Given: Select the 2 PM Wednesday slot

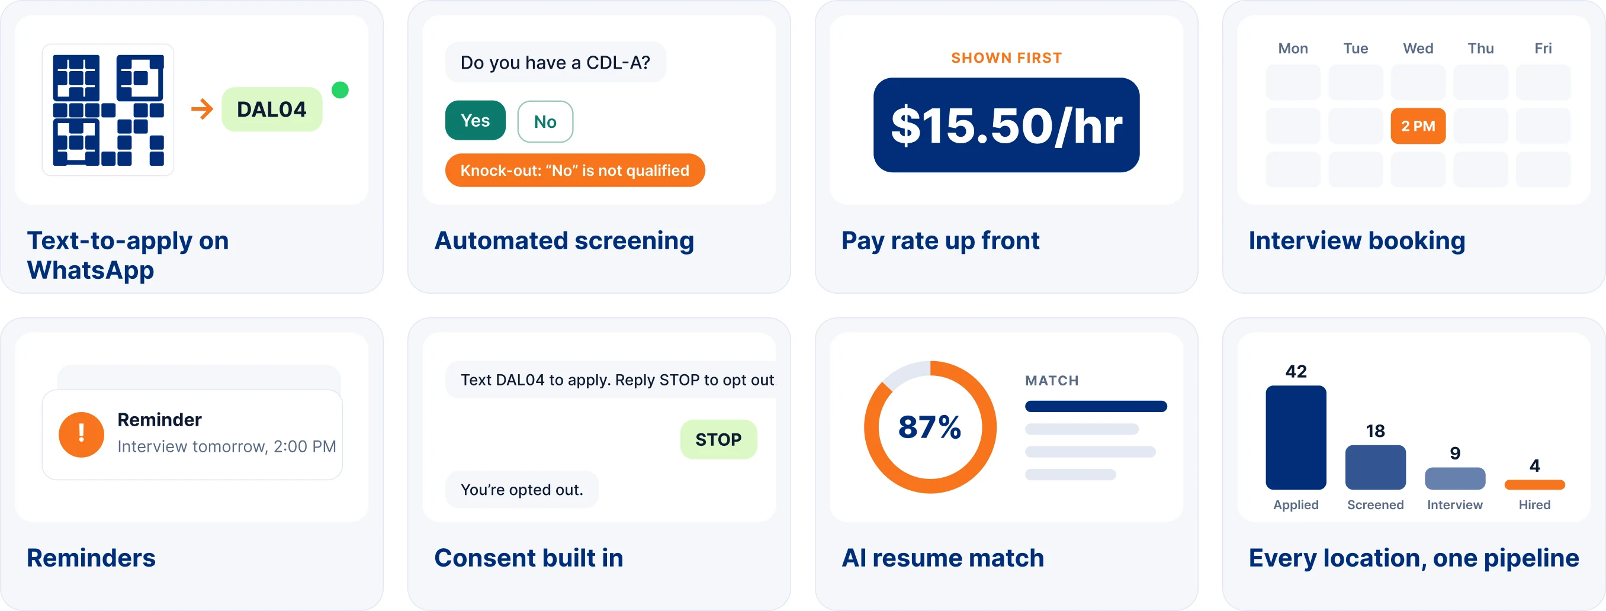Looking at the screenshot, I should coord(1418,126).
